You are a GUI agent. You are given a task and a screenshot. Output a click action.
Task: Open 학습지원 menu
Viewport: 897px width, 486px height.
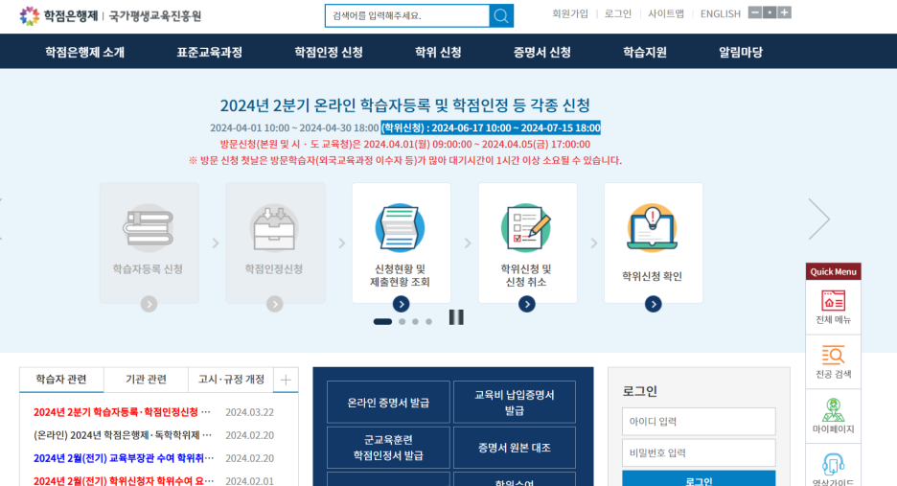(x=645, y=52)
